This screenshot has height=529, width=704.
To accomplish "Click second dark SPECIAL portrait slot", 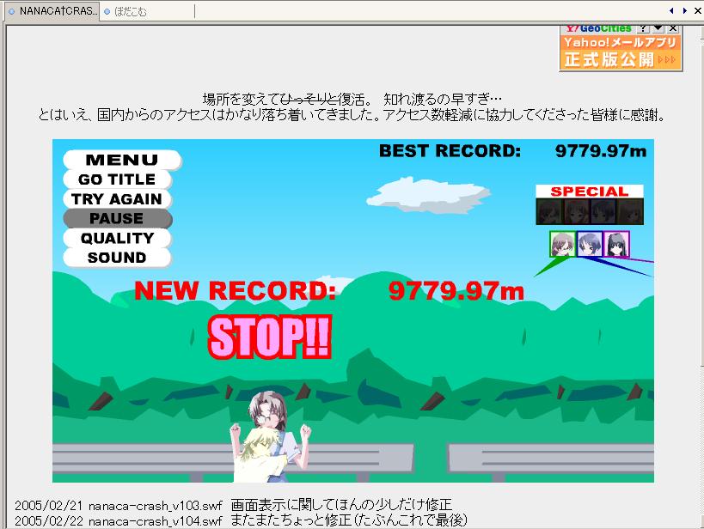I will point(577,211).
